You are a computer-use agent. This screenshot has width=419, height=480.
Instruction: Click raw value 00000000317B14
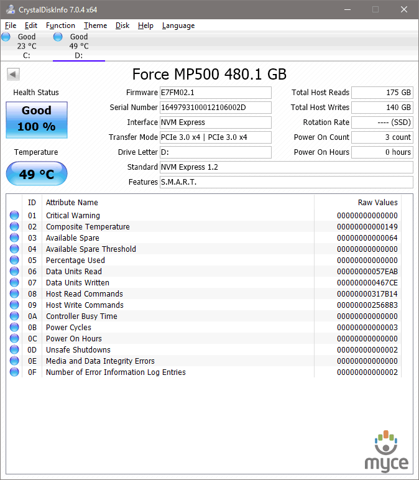(x=367, y=294)
